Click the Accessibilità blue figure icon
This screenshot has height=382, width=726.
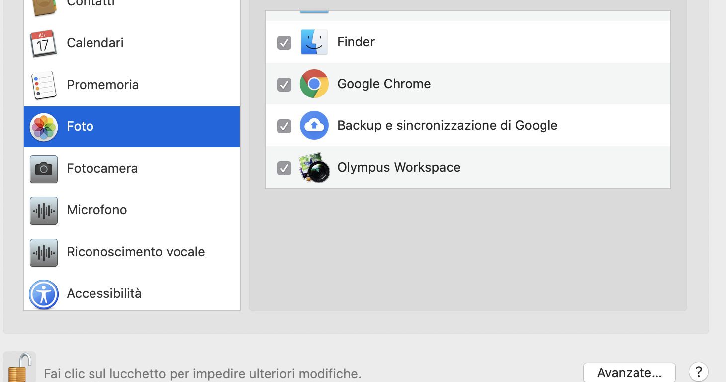44,294
